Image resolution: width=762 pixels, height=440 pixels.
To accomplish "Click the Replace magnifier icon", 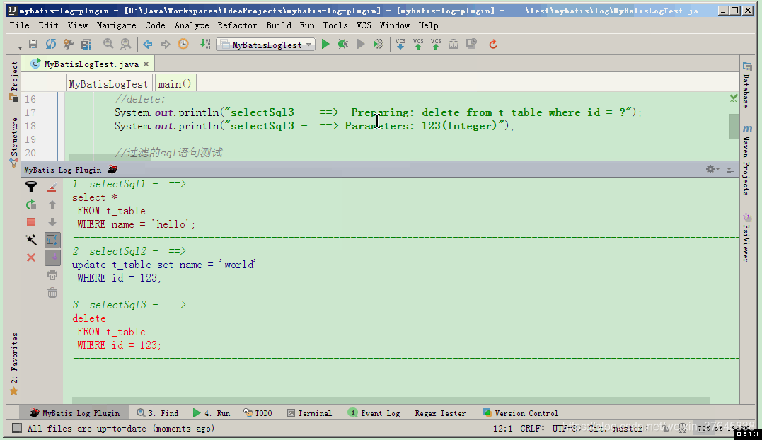I will coord(125,44).
